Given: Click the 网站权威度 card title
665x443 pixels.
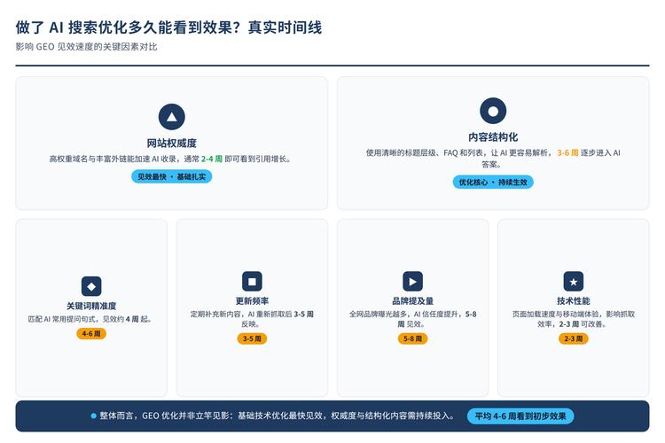Looking at the screenshot, I should click(x=172, y=144).
